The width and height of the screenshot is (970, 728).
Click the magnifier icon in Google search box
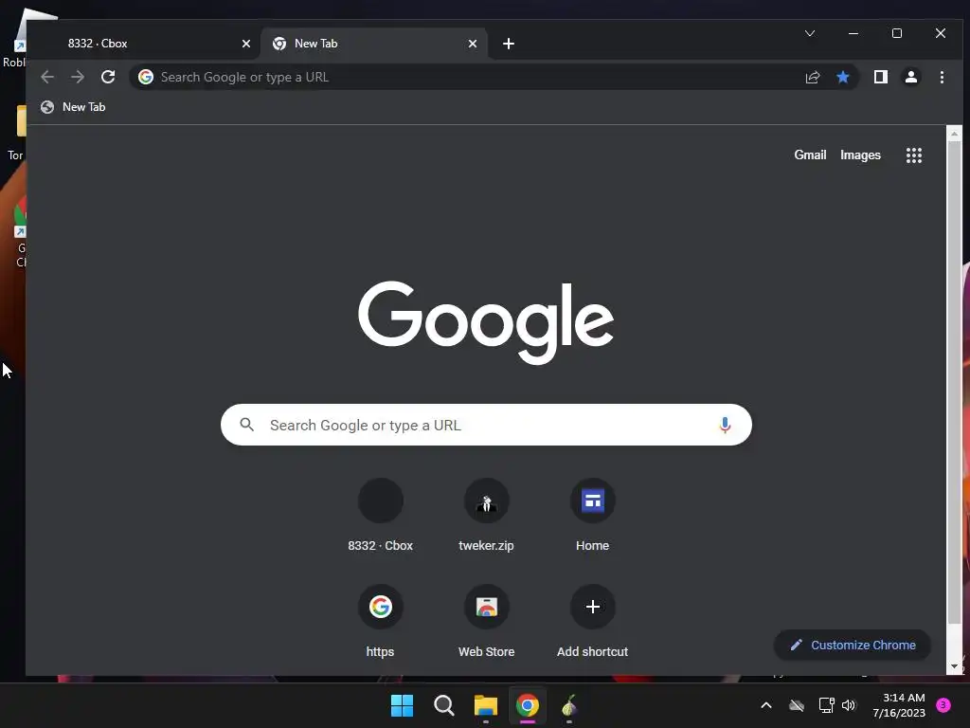[x=247, y=425]
